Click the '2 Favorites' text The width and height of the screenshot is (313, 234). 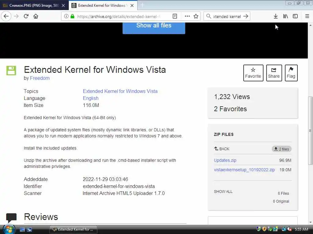click(x=230, y=109)
